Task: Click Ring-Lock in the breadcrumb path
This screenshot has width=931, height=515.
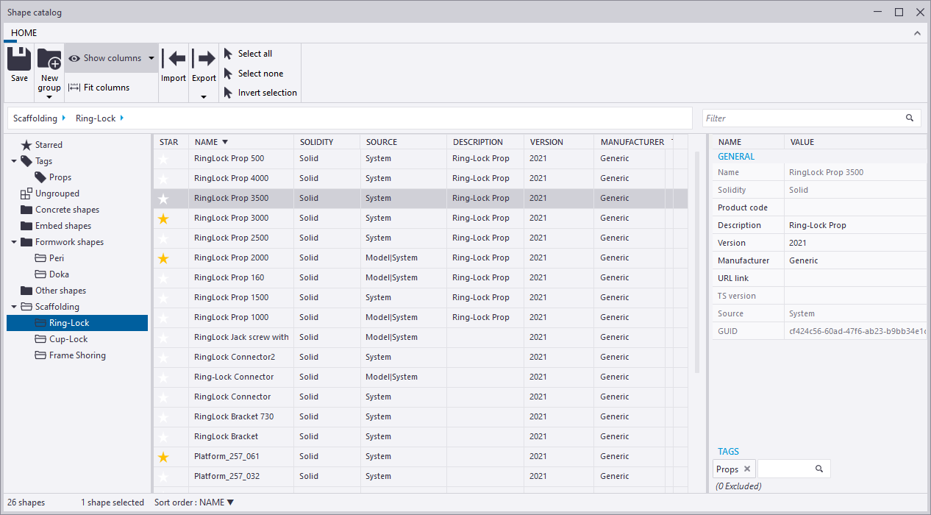Action: (96, 118)
